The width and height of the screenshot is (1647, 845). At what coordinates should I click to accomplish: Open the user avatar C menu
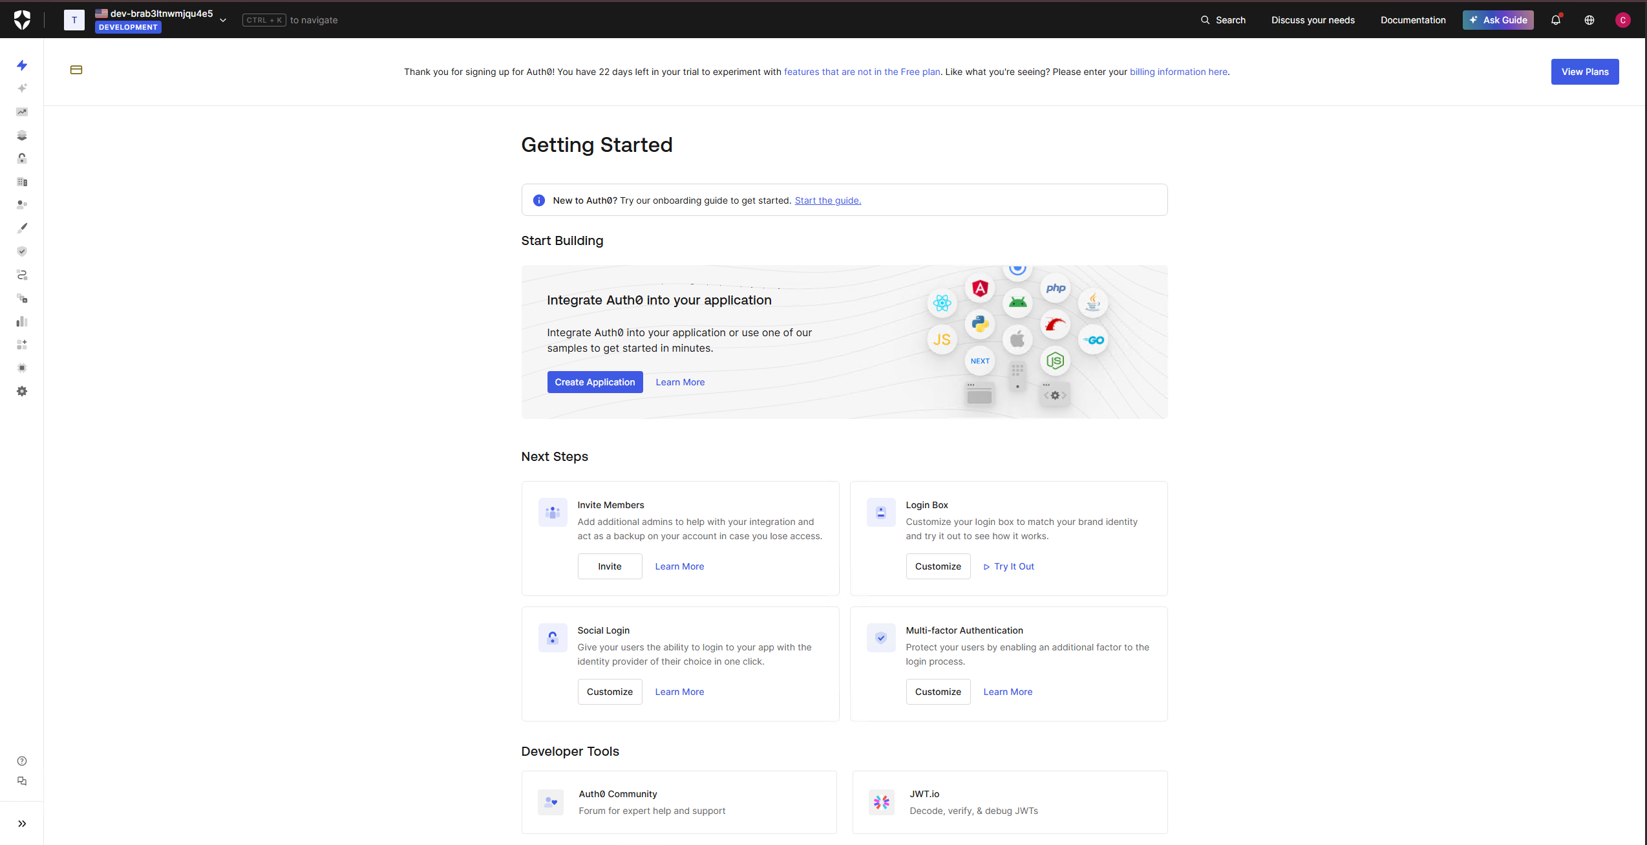1622,20
